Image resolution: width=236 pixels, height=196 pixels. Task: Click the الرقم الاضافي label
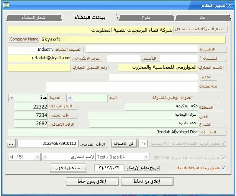point(63,125)
